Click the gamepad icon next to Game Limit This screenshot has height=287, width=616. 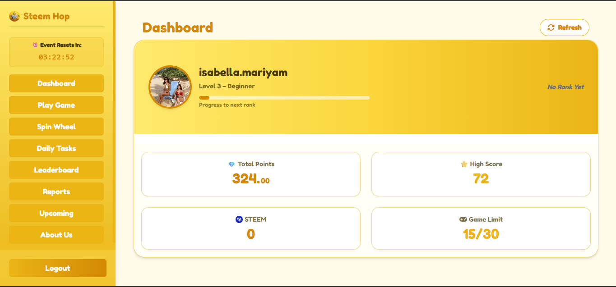(x=463, y=220)
